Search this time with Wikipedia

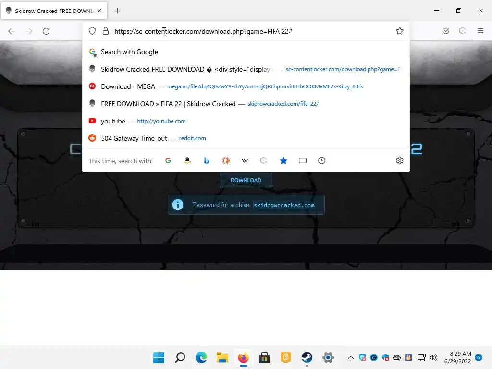[245, 160]
